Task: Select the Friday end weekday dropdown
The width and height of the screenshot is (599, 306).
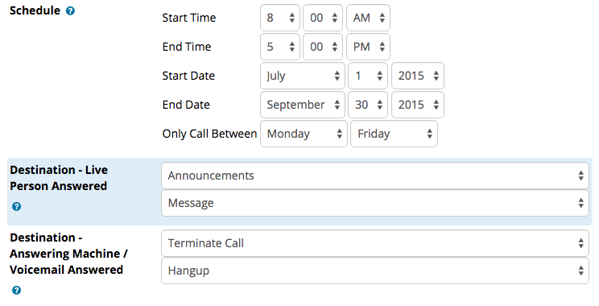Action: click(x=395, y=134)
